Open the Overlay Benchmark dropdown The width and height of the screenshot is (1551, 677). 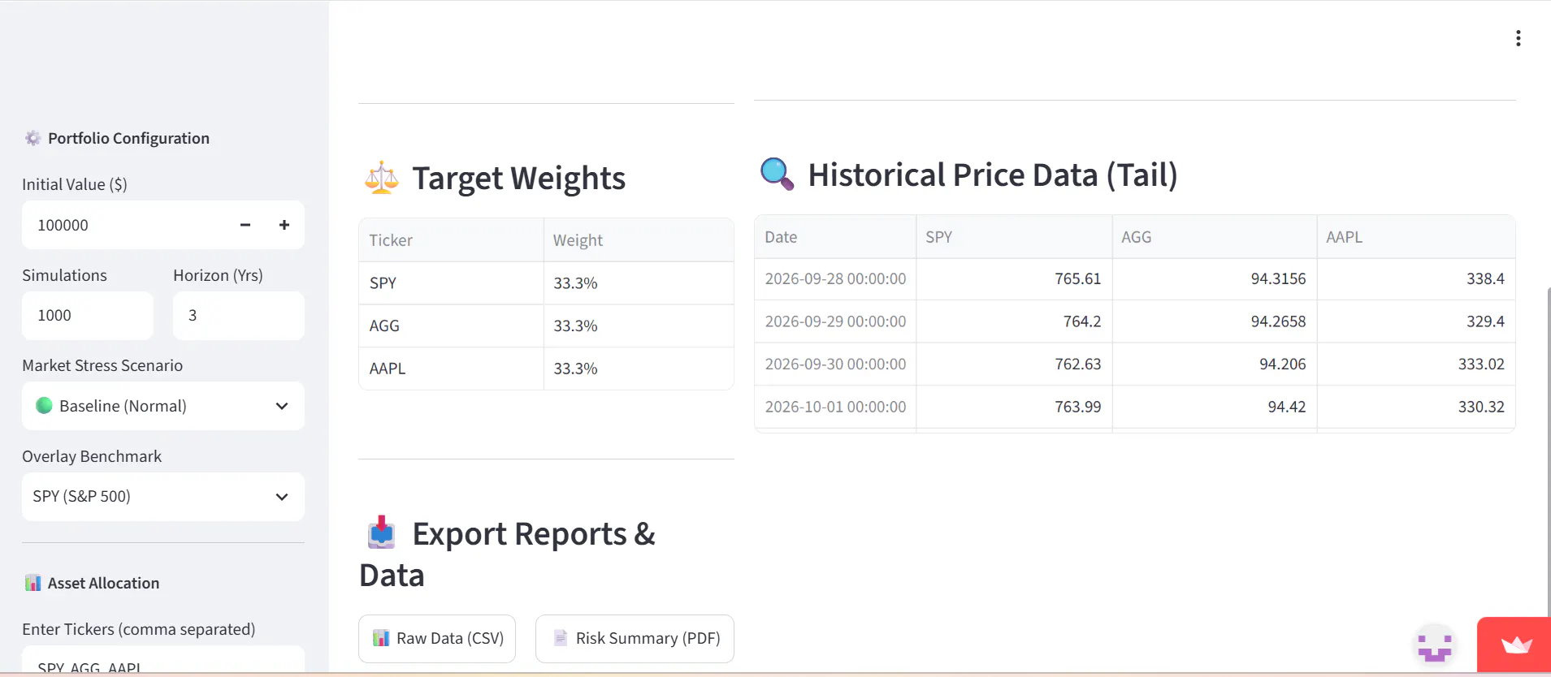pyautogui.click(x=163, y=497)
